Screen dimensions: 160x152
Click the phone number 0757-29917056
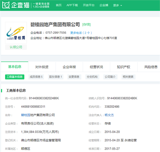pos(56,33)
